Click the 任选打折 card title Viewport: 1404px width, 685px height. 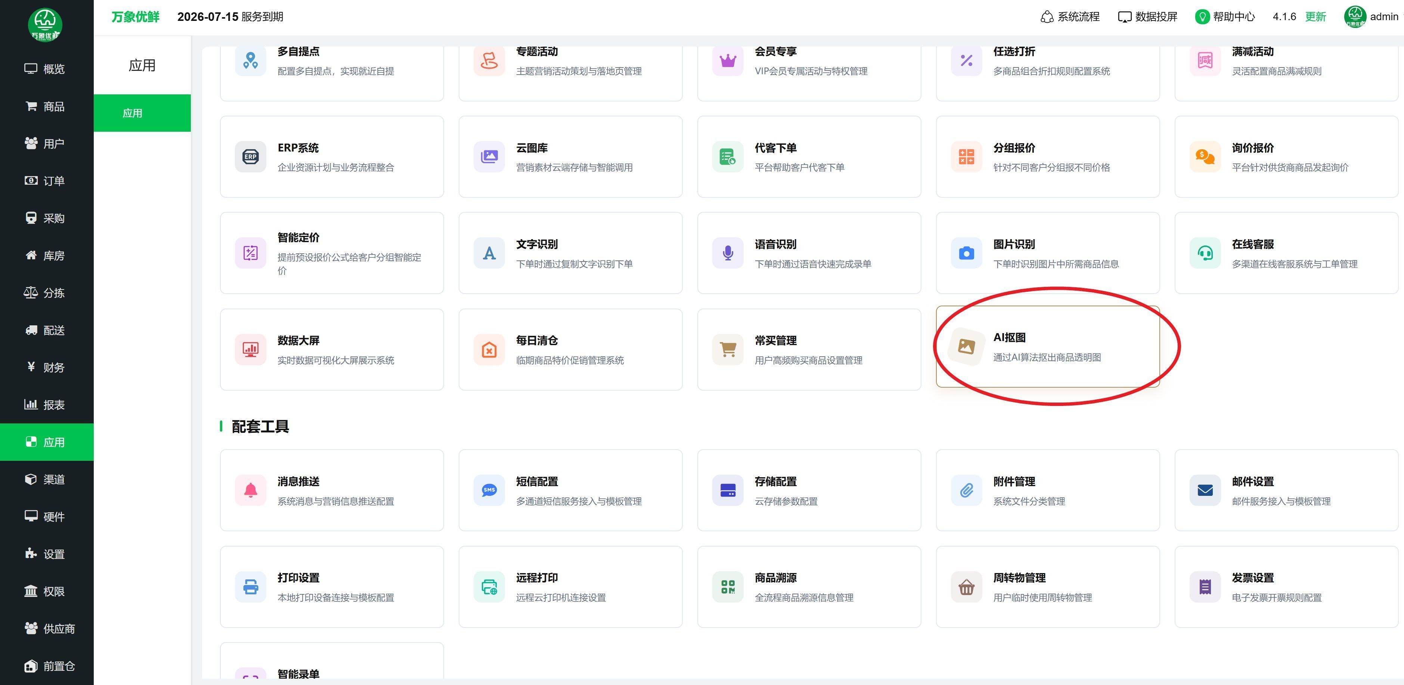pos(1014,51)
